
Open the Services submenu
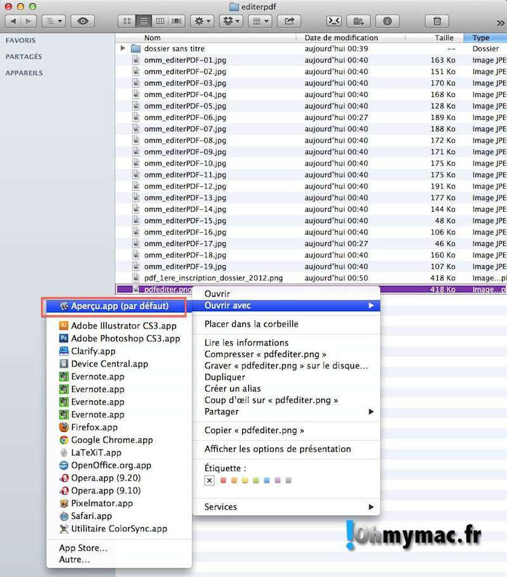286,507
